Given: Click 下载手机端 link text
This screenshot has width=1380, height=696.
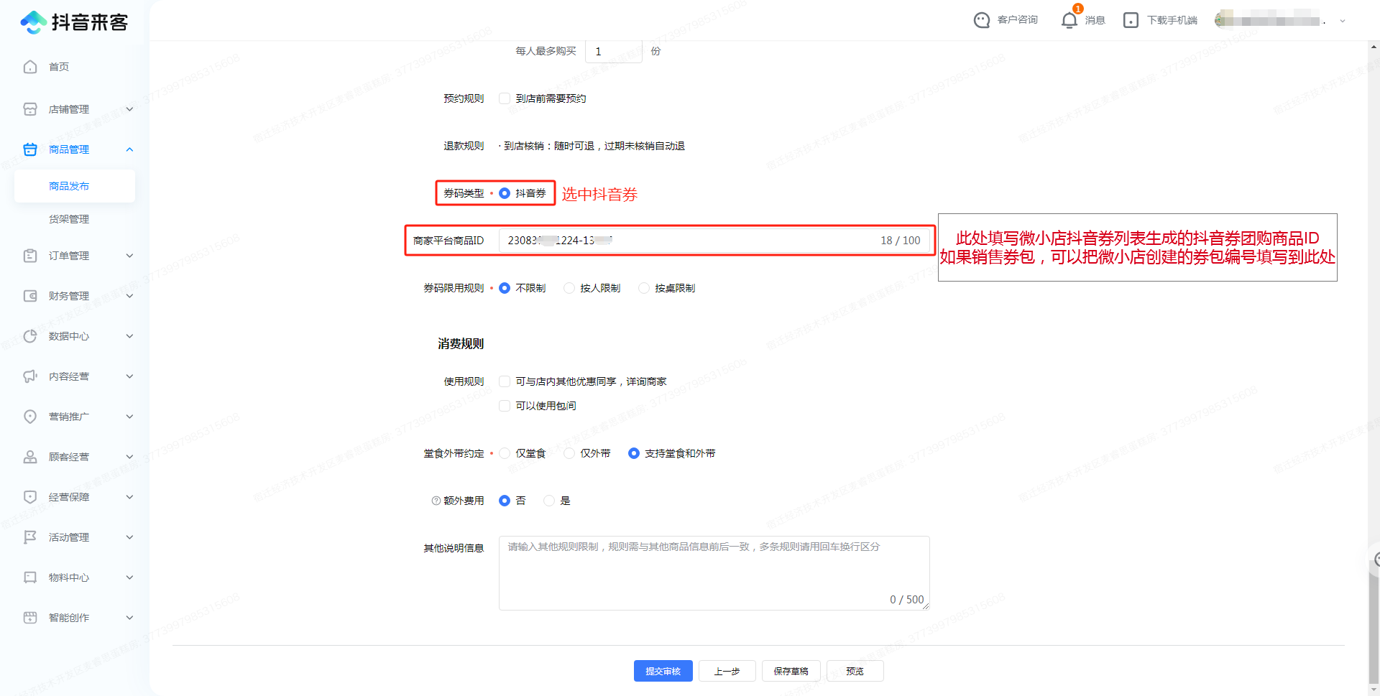Looking at the screenshot, I should [x=1172, y=20].
